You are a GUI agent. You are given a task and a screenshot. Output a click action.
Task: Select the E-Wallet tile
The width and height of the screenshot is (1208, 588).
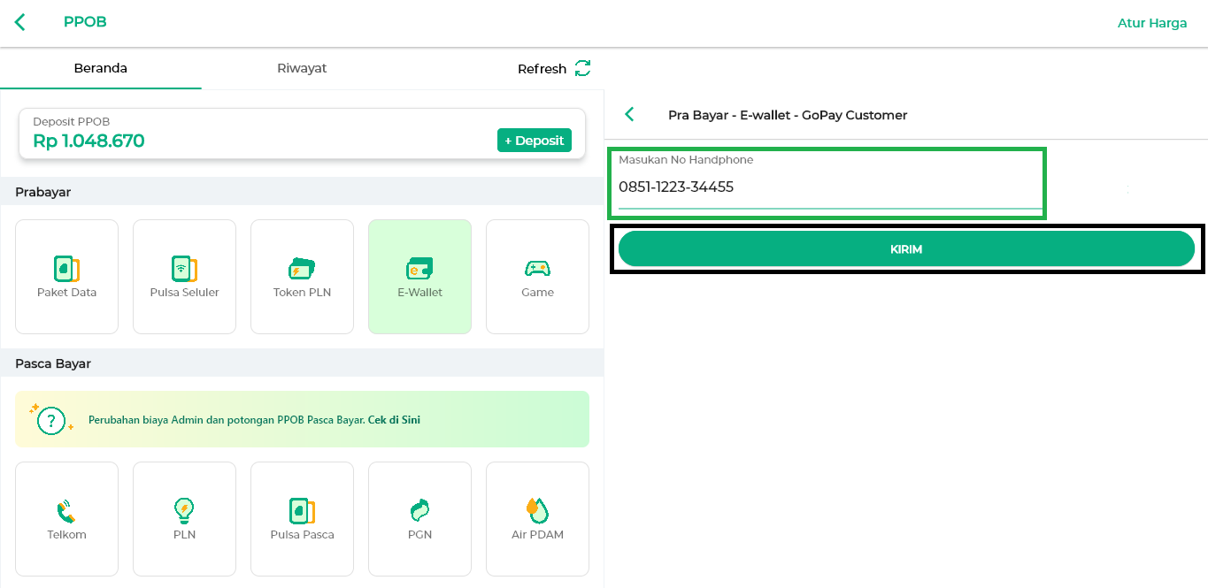pos(419,277)
